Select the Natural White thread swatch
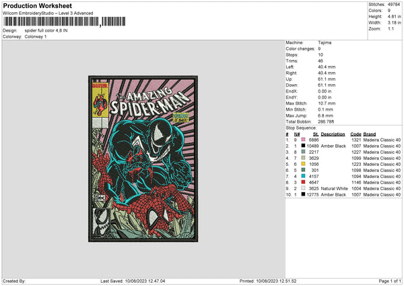Viewport: 404px width, 286px height. (303, 188)
